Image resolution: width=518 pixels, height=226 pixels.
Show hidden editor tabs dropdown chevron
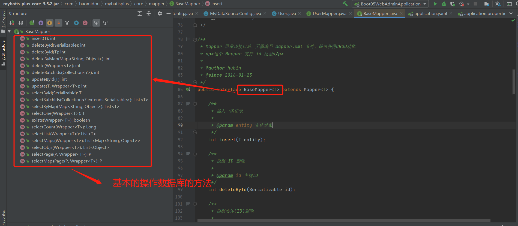[511, 13]
